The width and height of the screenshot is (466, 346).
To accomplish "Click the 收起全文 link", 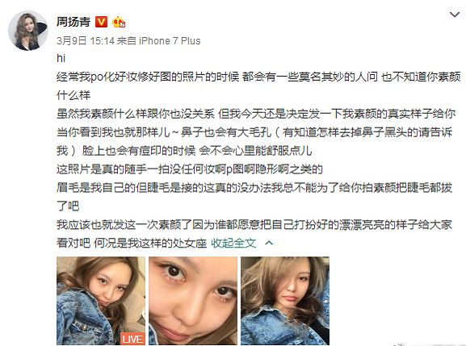I will coord(233,243).
